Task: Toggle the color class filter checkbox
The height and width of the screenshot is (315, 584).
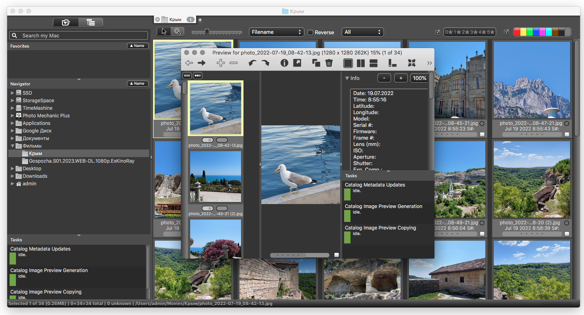Action: pyautogui.click(x=506, y=32)
